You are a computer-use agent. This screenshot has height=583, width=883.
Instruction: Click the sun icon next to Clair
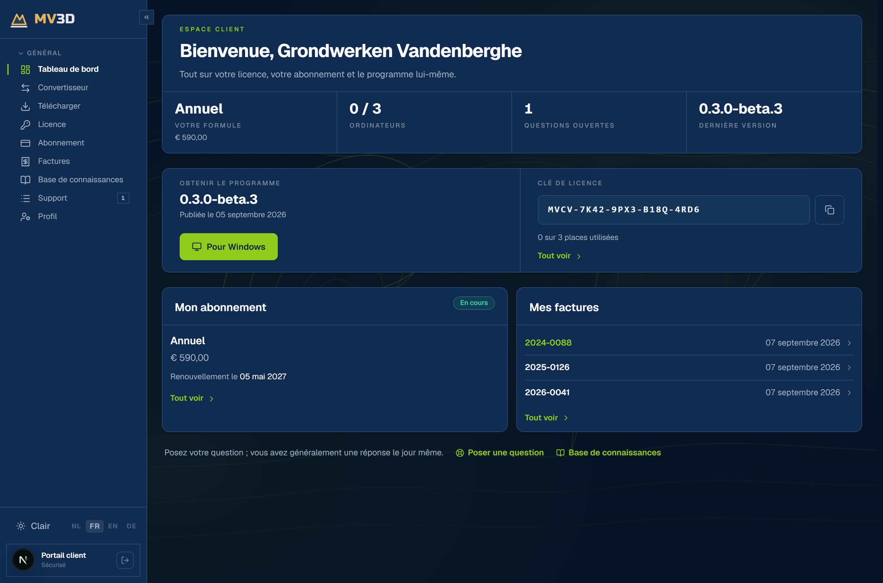(21, 526)
